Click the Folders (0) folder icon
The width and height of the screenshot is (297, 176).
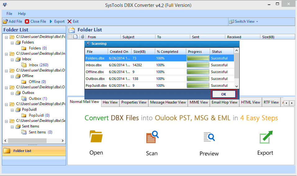pos(24,48)
